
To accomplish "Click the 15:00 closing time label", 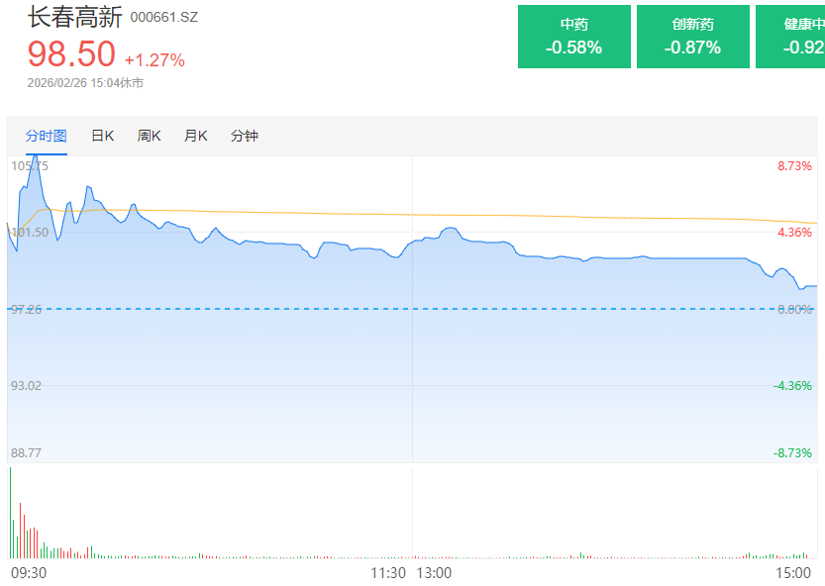I will (x=793, y=572).
